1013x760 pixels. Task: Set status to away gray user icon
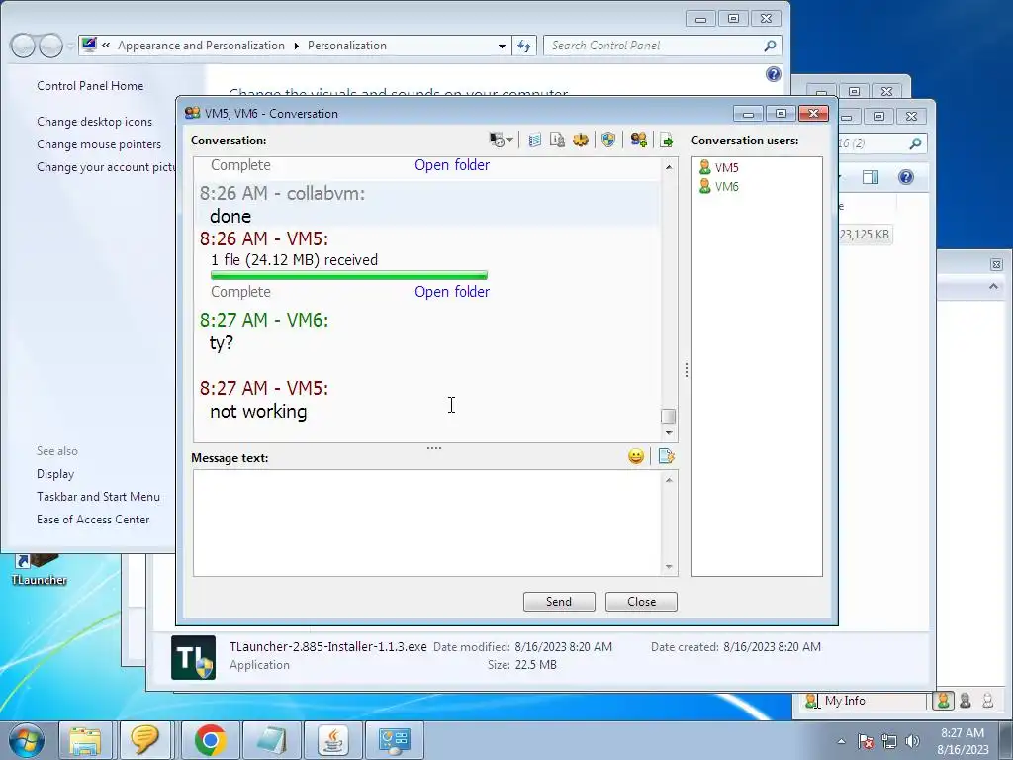(966, 701)
